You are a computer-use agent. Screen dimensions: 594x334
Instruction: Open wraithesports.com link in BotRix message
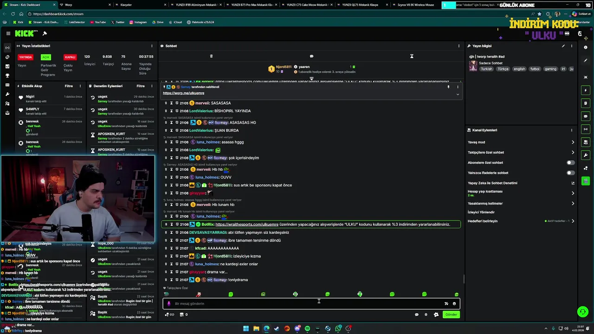pos(247,225)
